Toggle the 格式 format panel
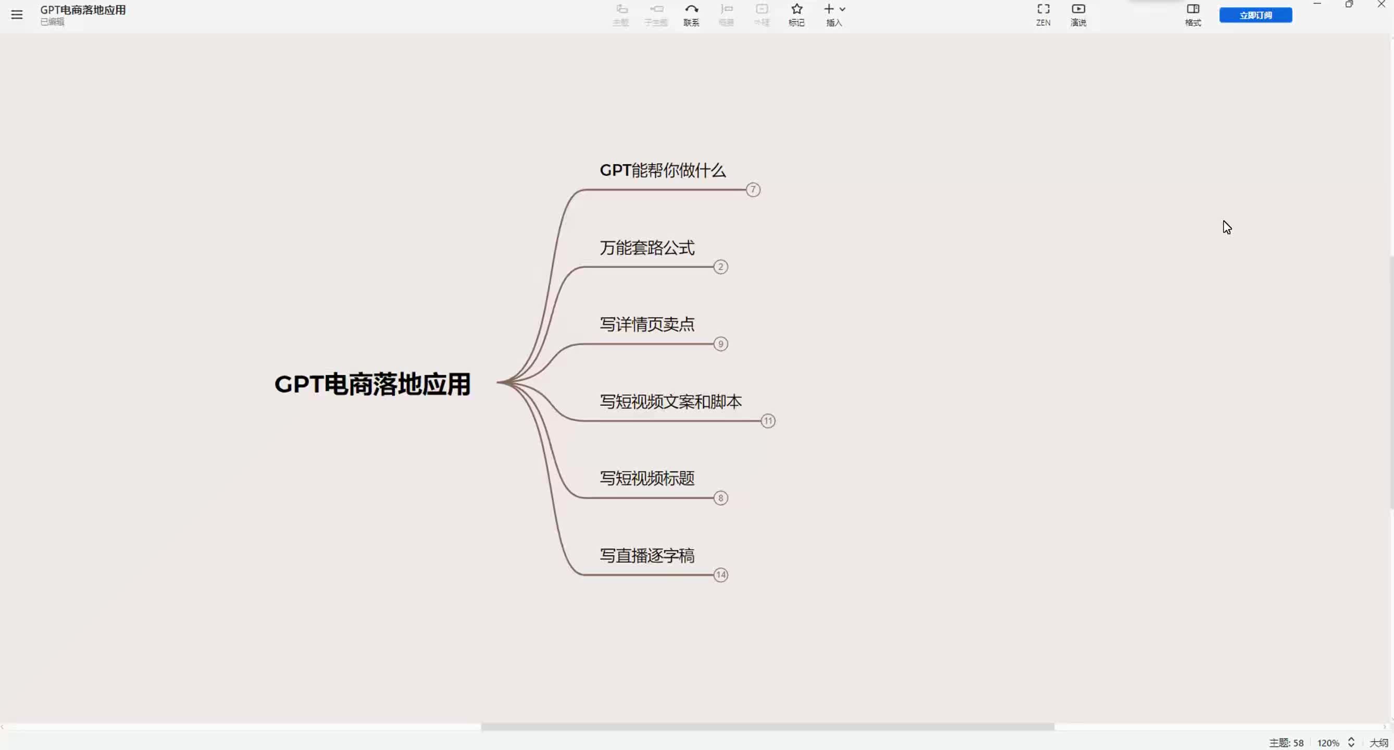Image resolution: width=1394 pixels, height=750 pixels. tap(1193, 15)
